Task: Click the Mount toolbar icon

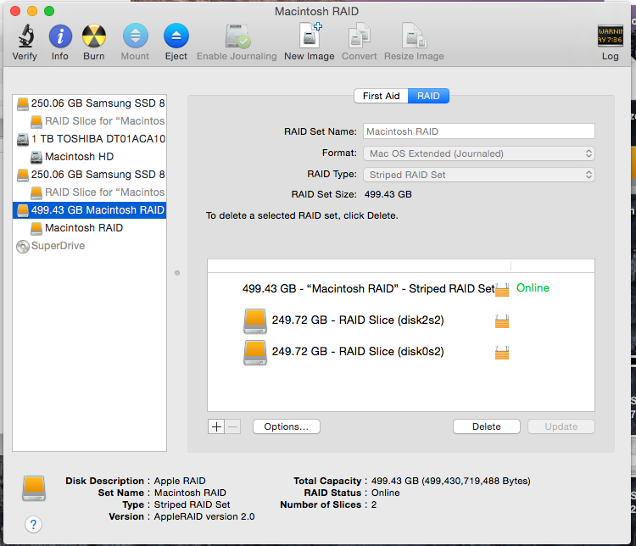Action: pos(135,36)
